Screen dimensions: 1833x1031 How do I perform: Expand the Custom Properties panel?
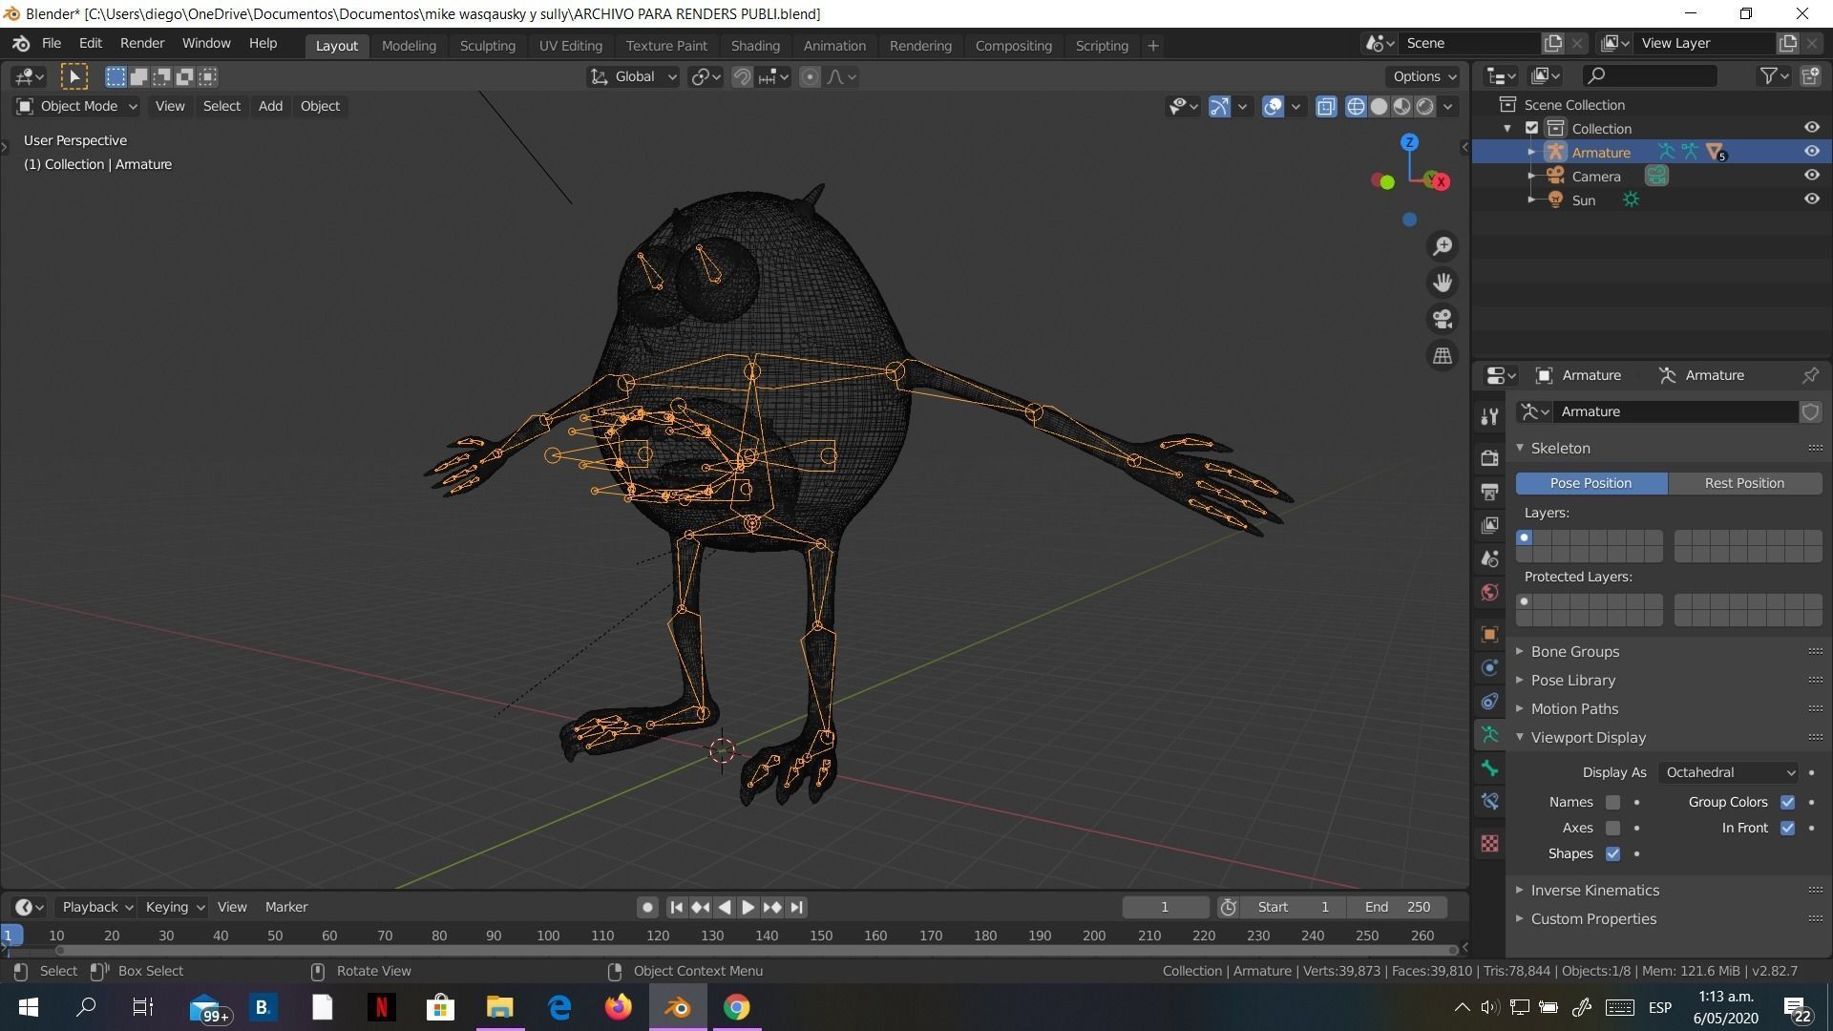point(1592,919)
